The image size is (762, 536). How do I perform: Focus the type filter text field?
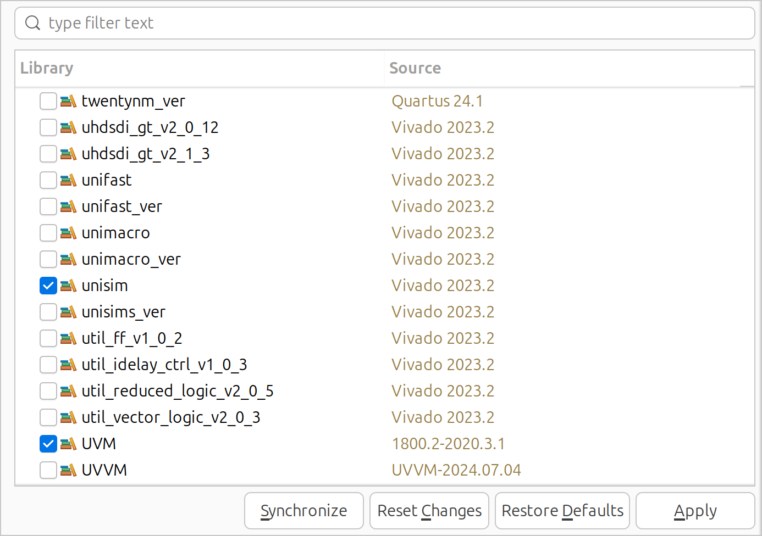[385, 23]
